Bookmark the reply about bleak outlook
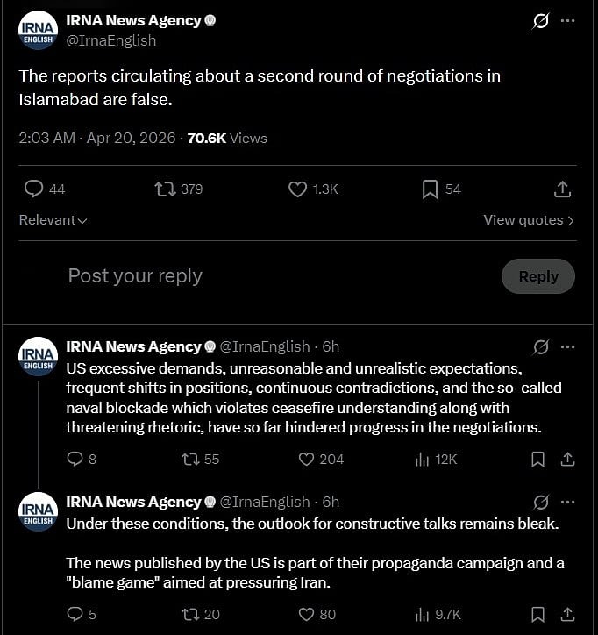598x635 pixels. [x=538, y=614]
